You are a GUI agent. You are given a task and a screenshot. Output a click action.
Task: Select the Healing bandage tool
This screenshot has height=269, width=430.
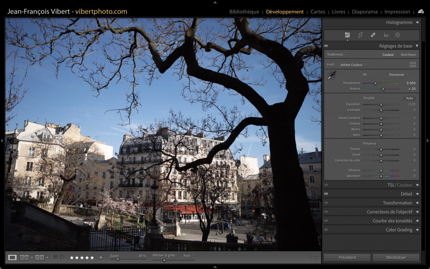(373, 35)
